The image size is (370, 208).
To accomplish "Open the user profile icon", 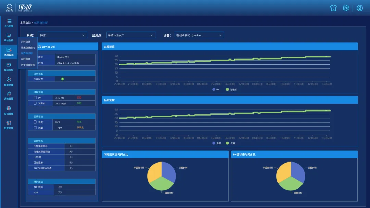I will [x=360, y=8].
